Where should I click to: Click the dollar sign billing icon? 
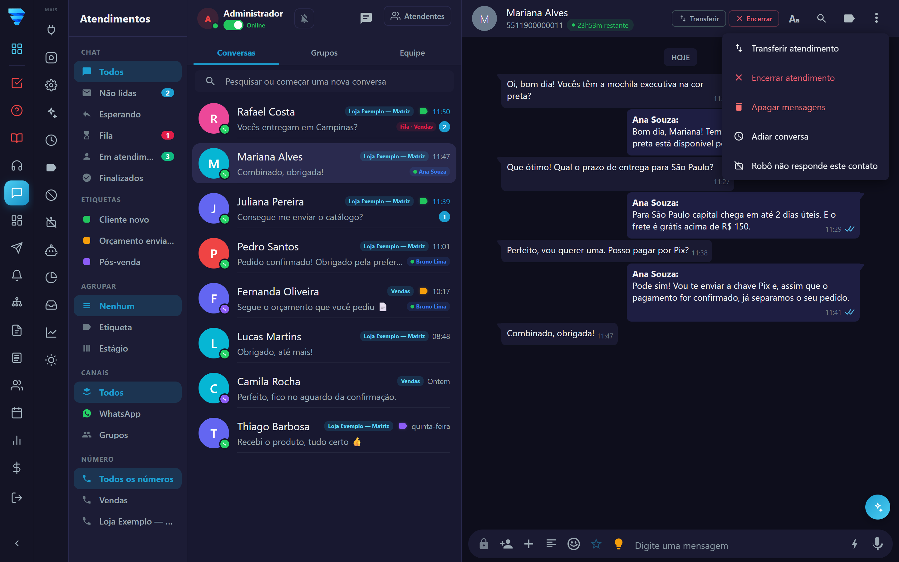pos(17,468)
